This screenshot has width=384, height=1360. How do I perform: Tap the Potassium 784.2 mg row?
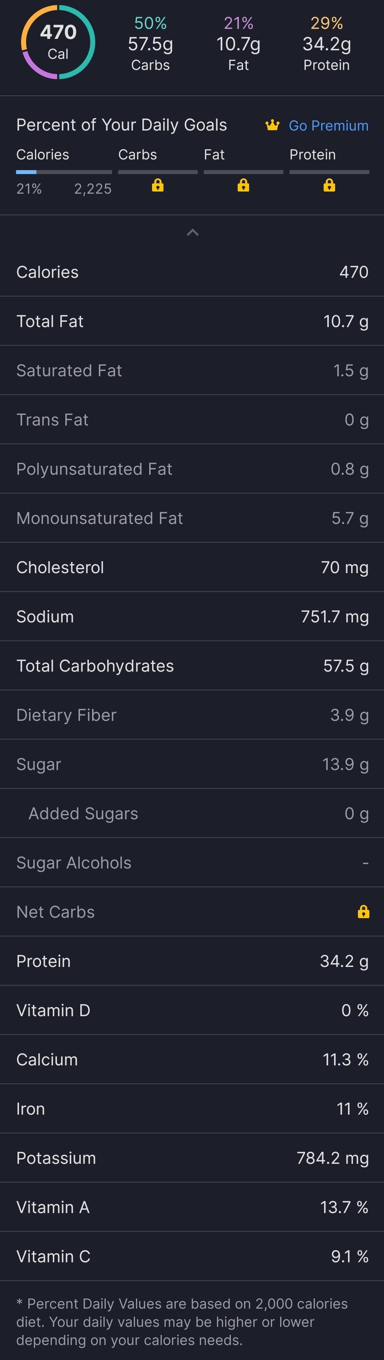click(192, 1158)
